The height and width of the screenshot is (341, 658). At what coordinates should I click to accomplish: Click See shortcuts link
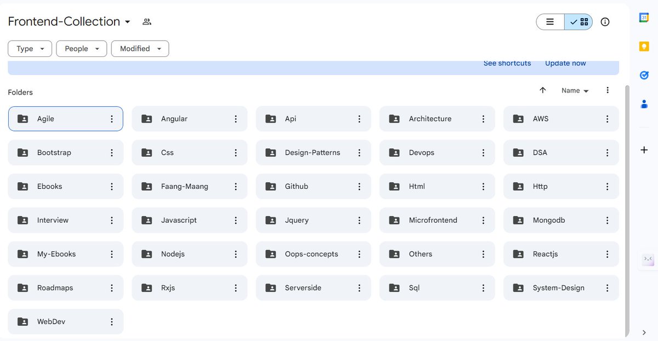click(507, 63)
